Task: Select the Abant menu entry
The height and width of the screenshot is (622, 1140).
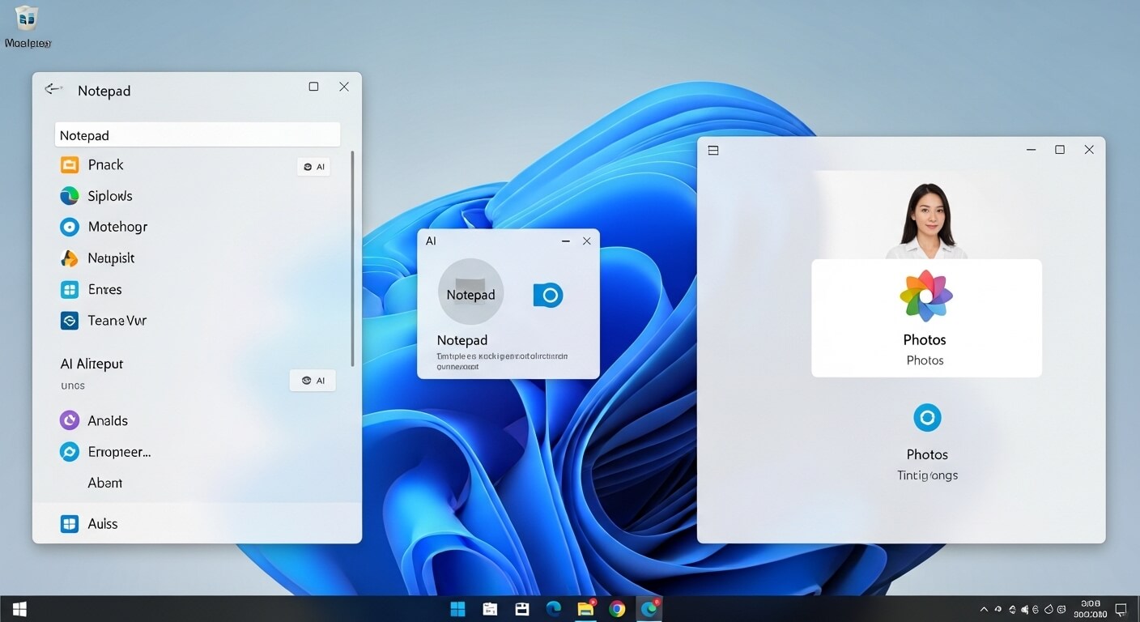Action: coord(105,482)
